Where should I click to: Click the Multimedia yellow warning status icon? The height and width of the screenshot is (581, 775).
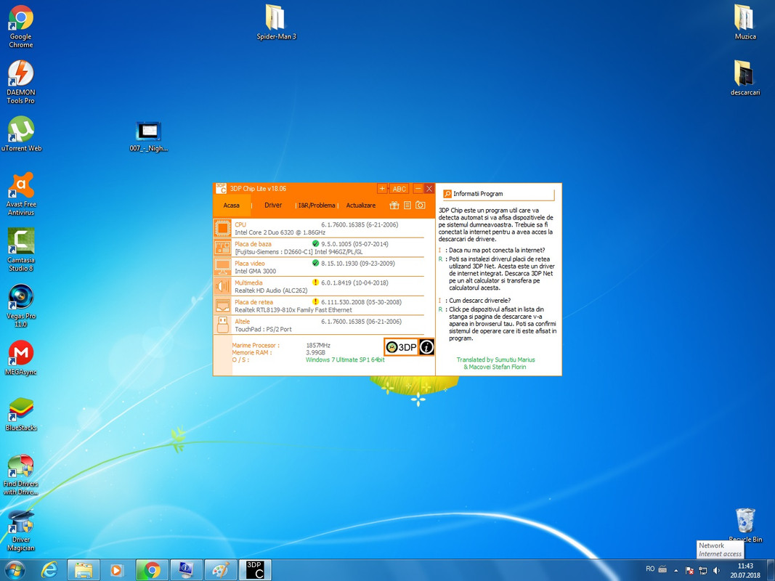click(315, 282)
